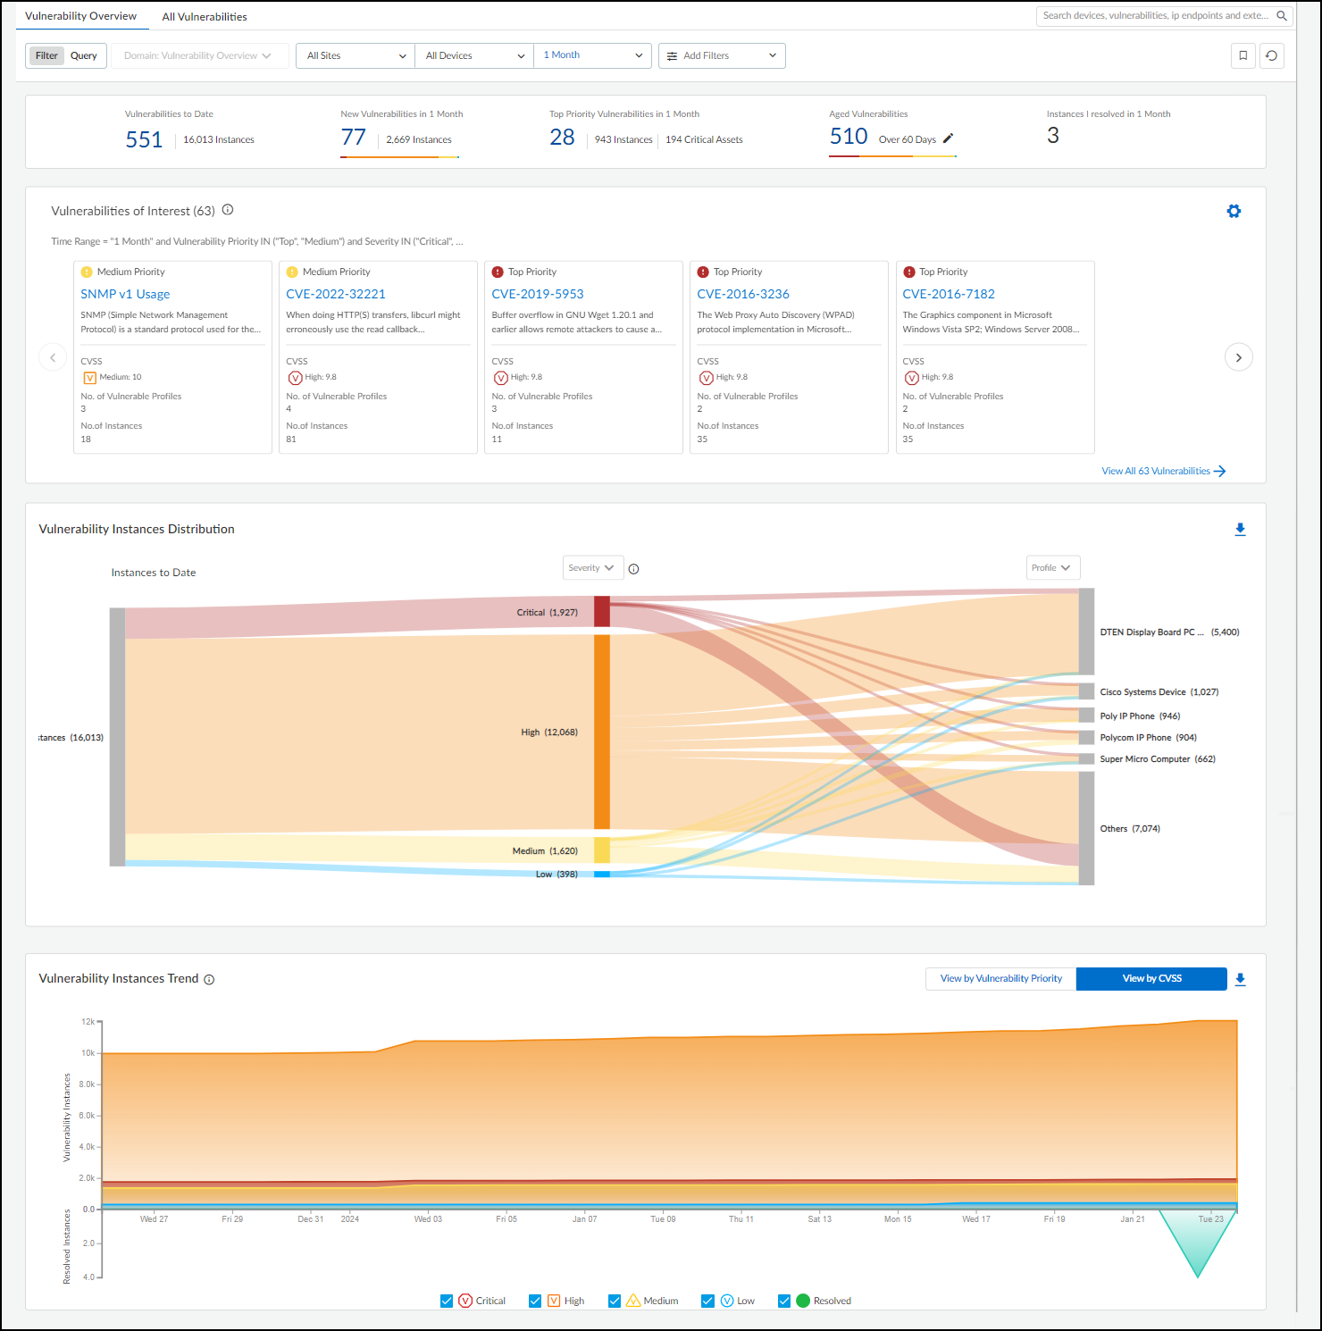Screen dimensions: 1322x1331
Task: Edit Aged Vulnerabilities threshold with pencil icon
Action: pos(948,138)
